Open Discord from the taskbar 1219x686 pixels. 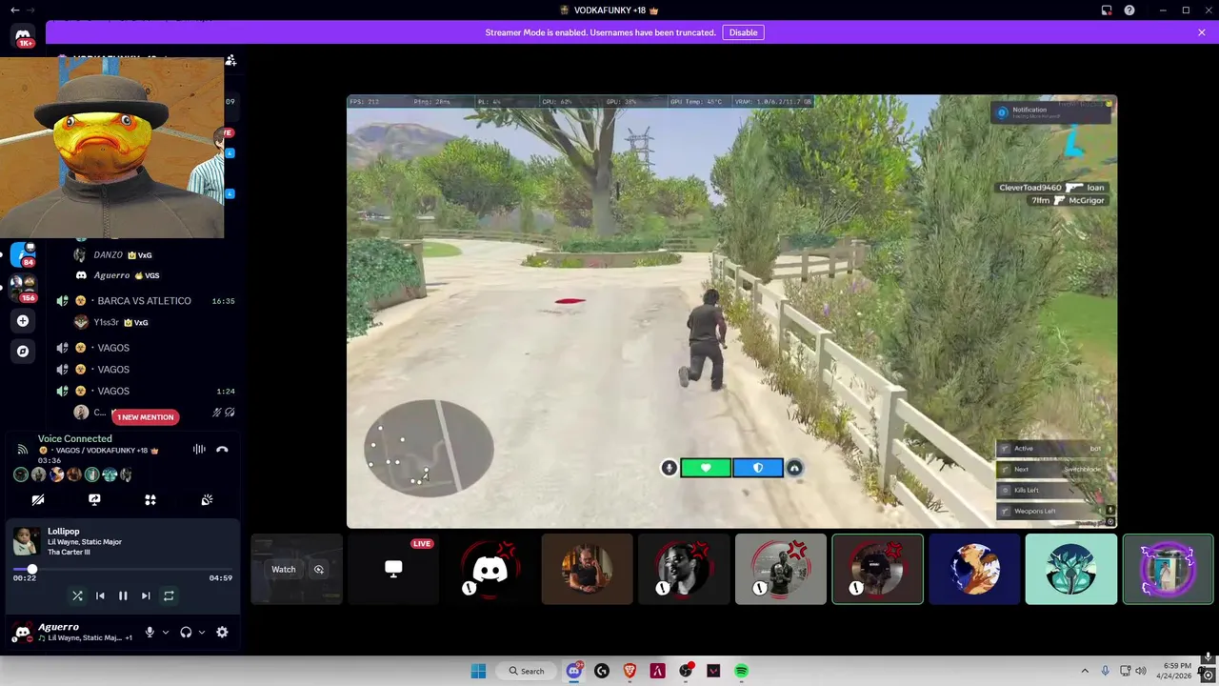pyautogui.click(x=573, y=672)
